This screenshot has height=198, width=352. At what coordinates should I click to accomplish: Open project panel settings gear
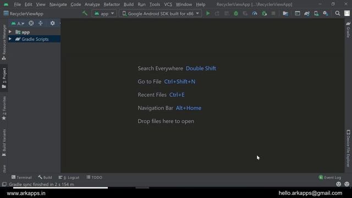52,23
